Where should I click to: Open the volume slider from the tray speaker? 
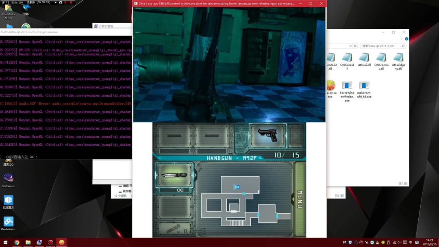400,243
